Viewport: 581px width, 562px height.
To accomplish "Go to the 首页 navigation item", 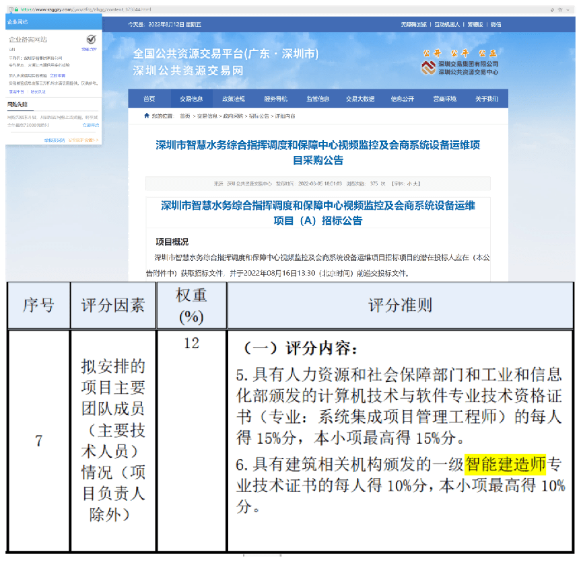I will pos(149,98).
